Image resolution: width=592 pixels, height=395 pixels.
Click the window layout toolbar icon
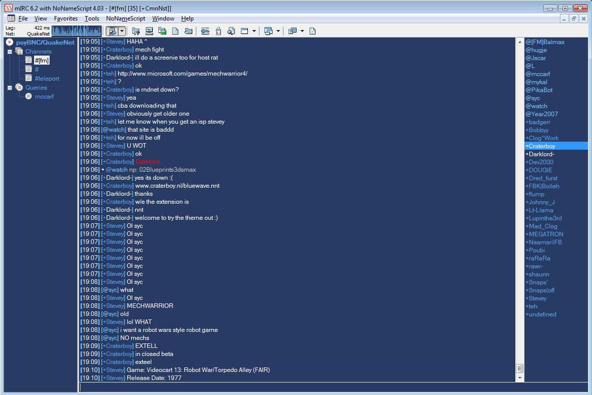(x=244, y=31)
